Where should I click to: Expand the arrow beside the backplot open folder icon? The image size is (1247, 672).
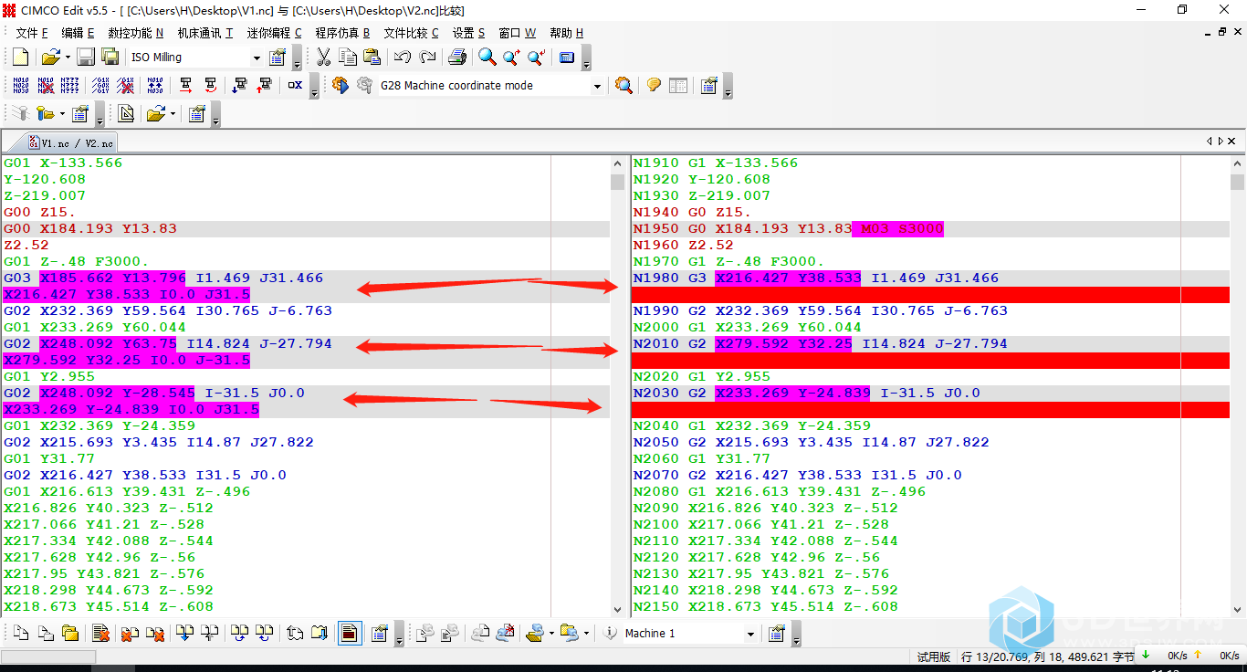tap(172, 113)
